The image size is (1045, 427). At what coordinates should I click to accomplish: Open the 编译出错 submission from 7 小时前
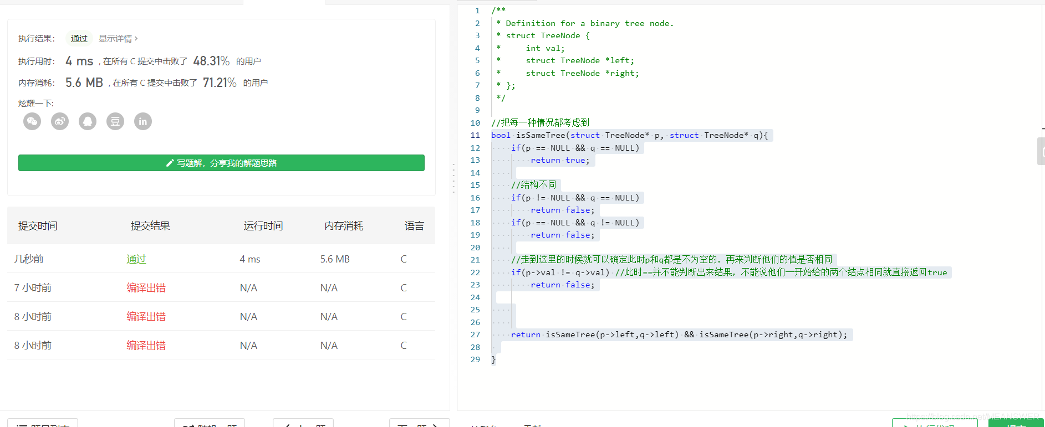[x=146, y=288]
